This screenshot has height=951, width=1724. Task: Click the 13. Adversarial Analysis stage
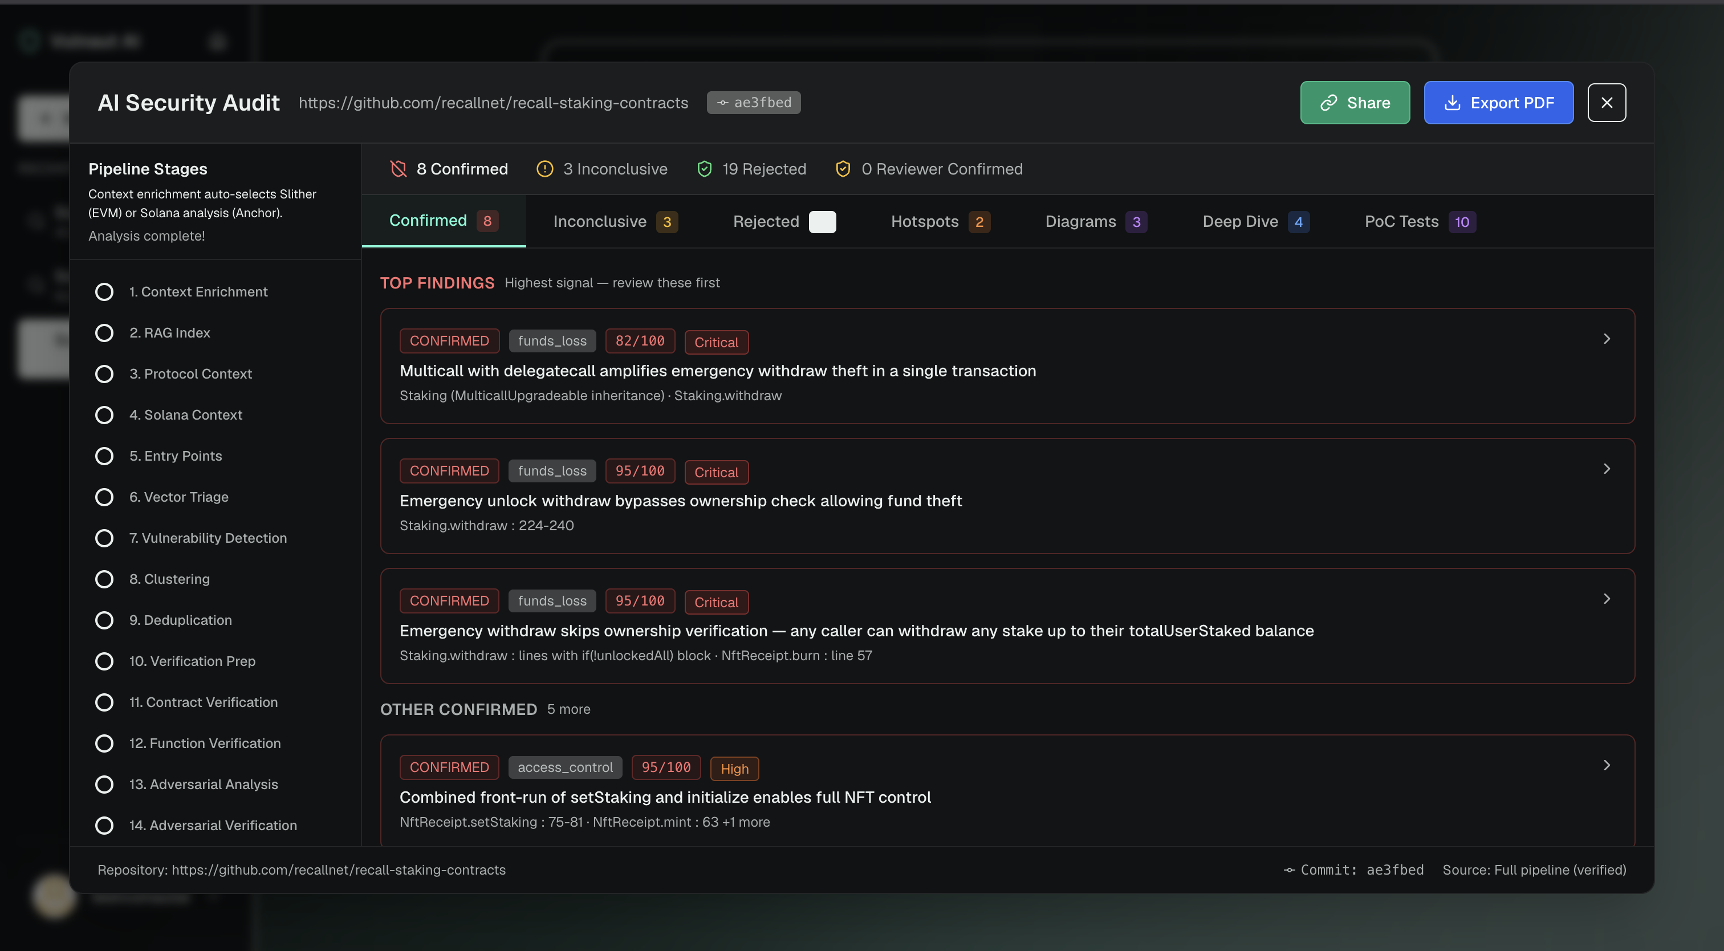click(204, 785)
